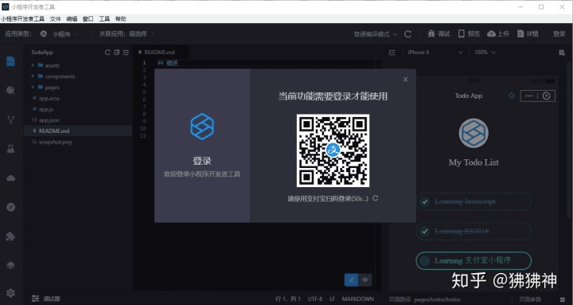
Task: Open the 小程序开发者工具 menu
Action: tap(22, 18)
